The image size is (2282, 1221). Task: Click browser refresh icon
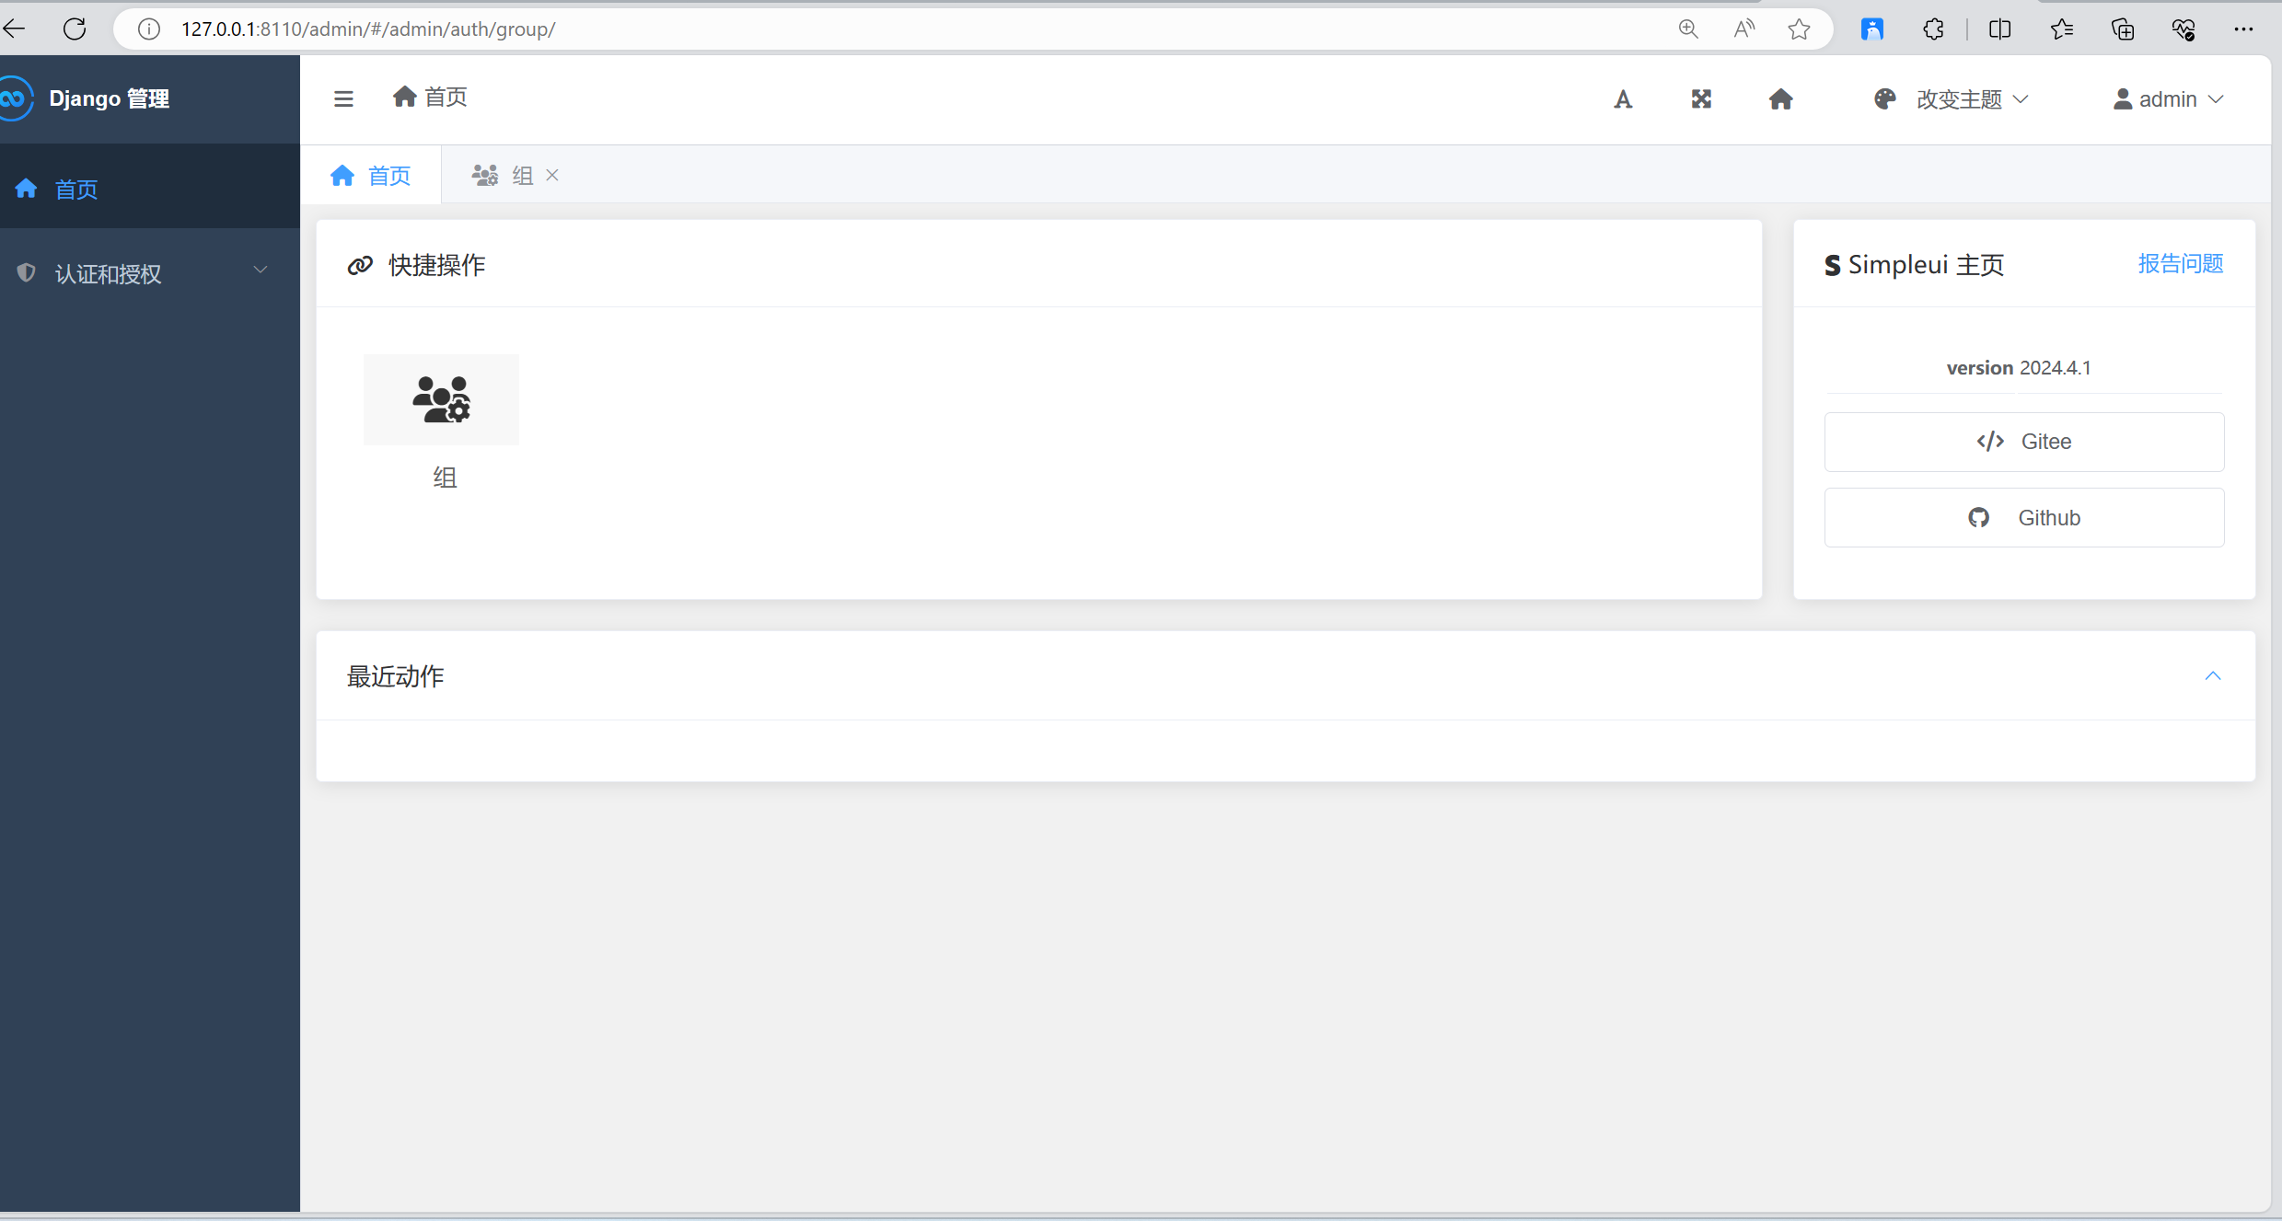click(75, 29)
